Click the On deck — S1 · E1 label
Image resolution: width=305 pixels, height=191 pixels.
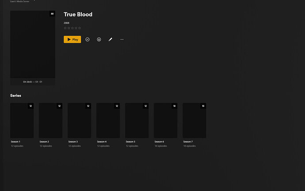pos(33,82)
